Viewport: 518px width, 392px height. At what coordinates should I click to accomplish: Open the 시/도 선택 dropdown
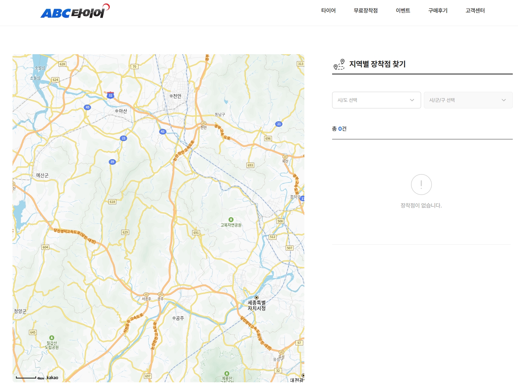tap(376, 100)
